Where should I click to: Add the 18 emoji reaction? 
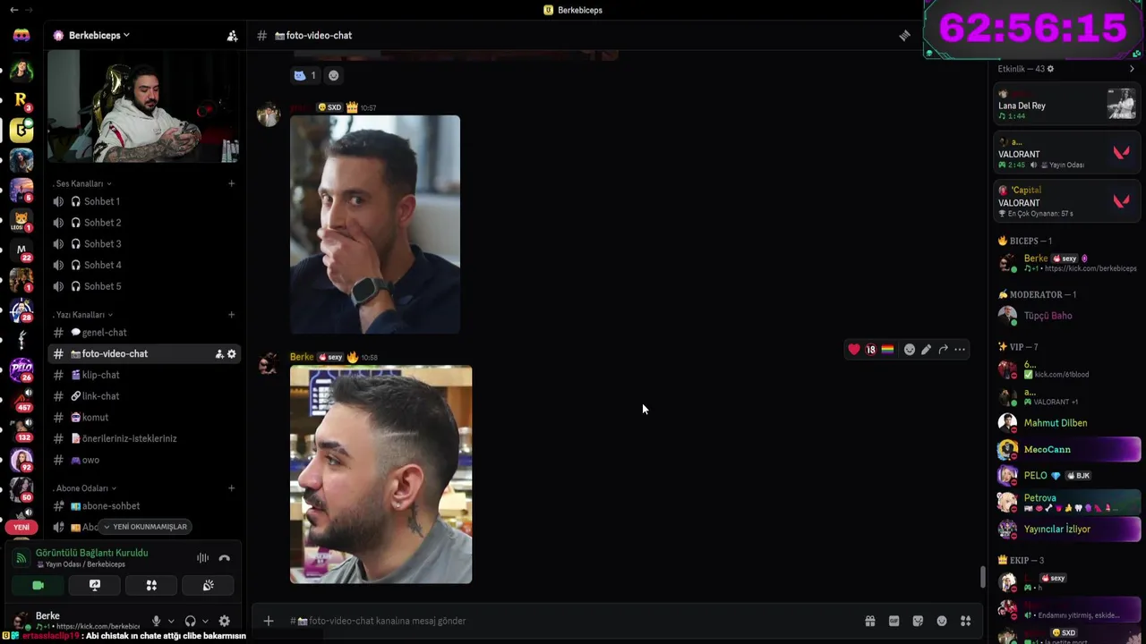click(870, 350)
